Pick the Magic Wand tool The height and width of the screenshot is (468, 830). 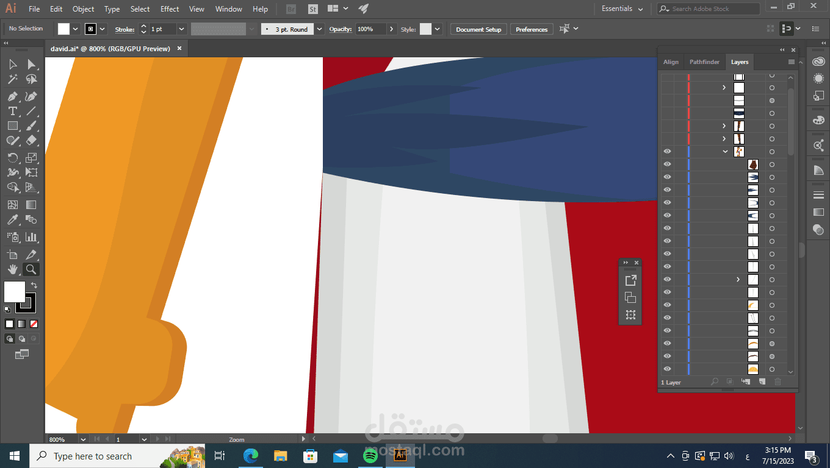(x=12, y=79)
